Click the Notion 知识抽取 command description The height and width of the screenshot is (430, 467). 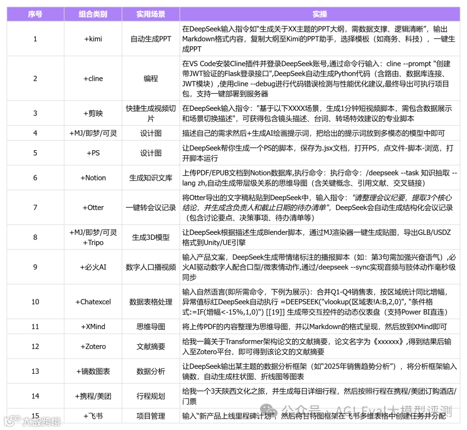pyautogui.click(x=320, y=178)
